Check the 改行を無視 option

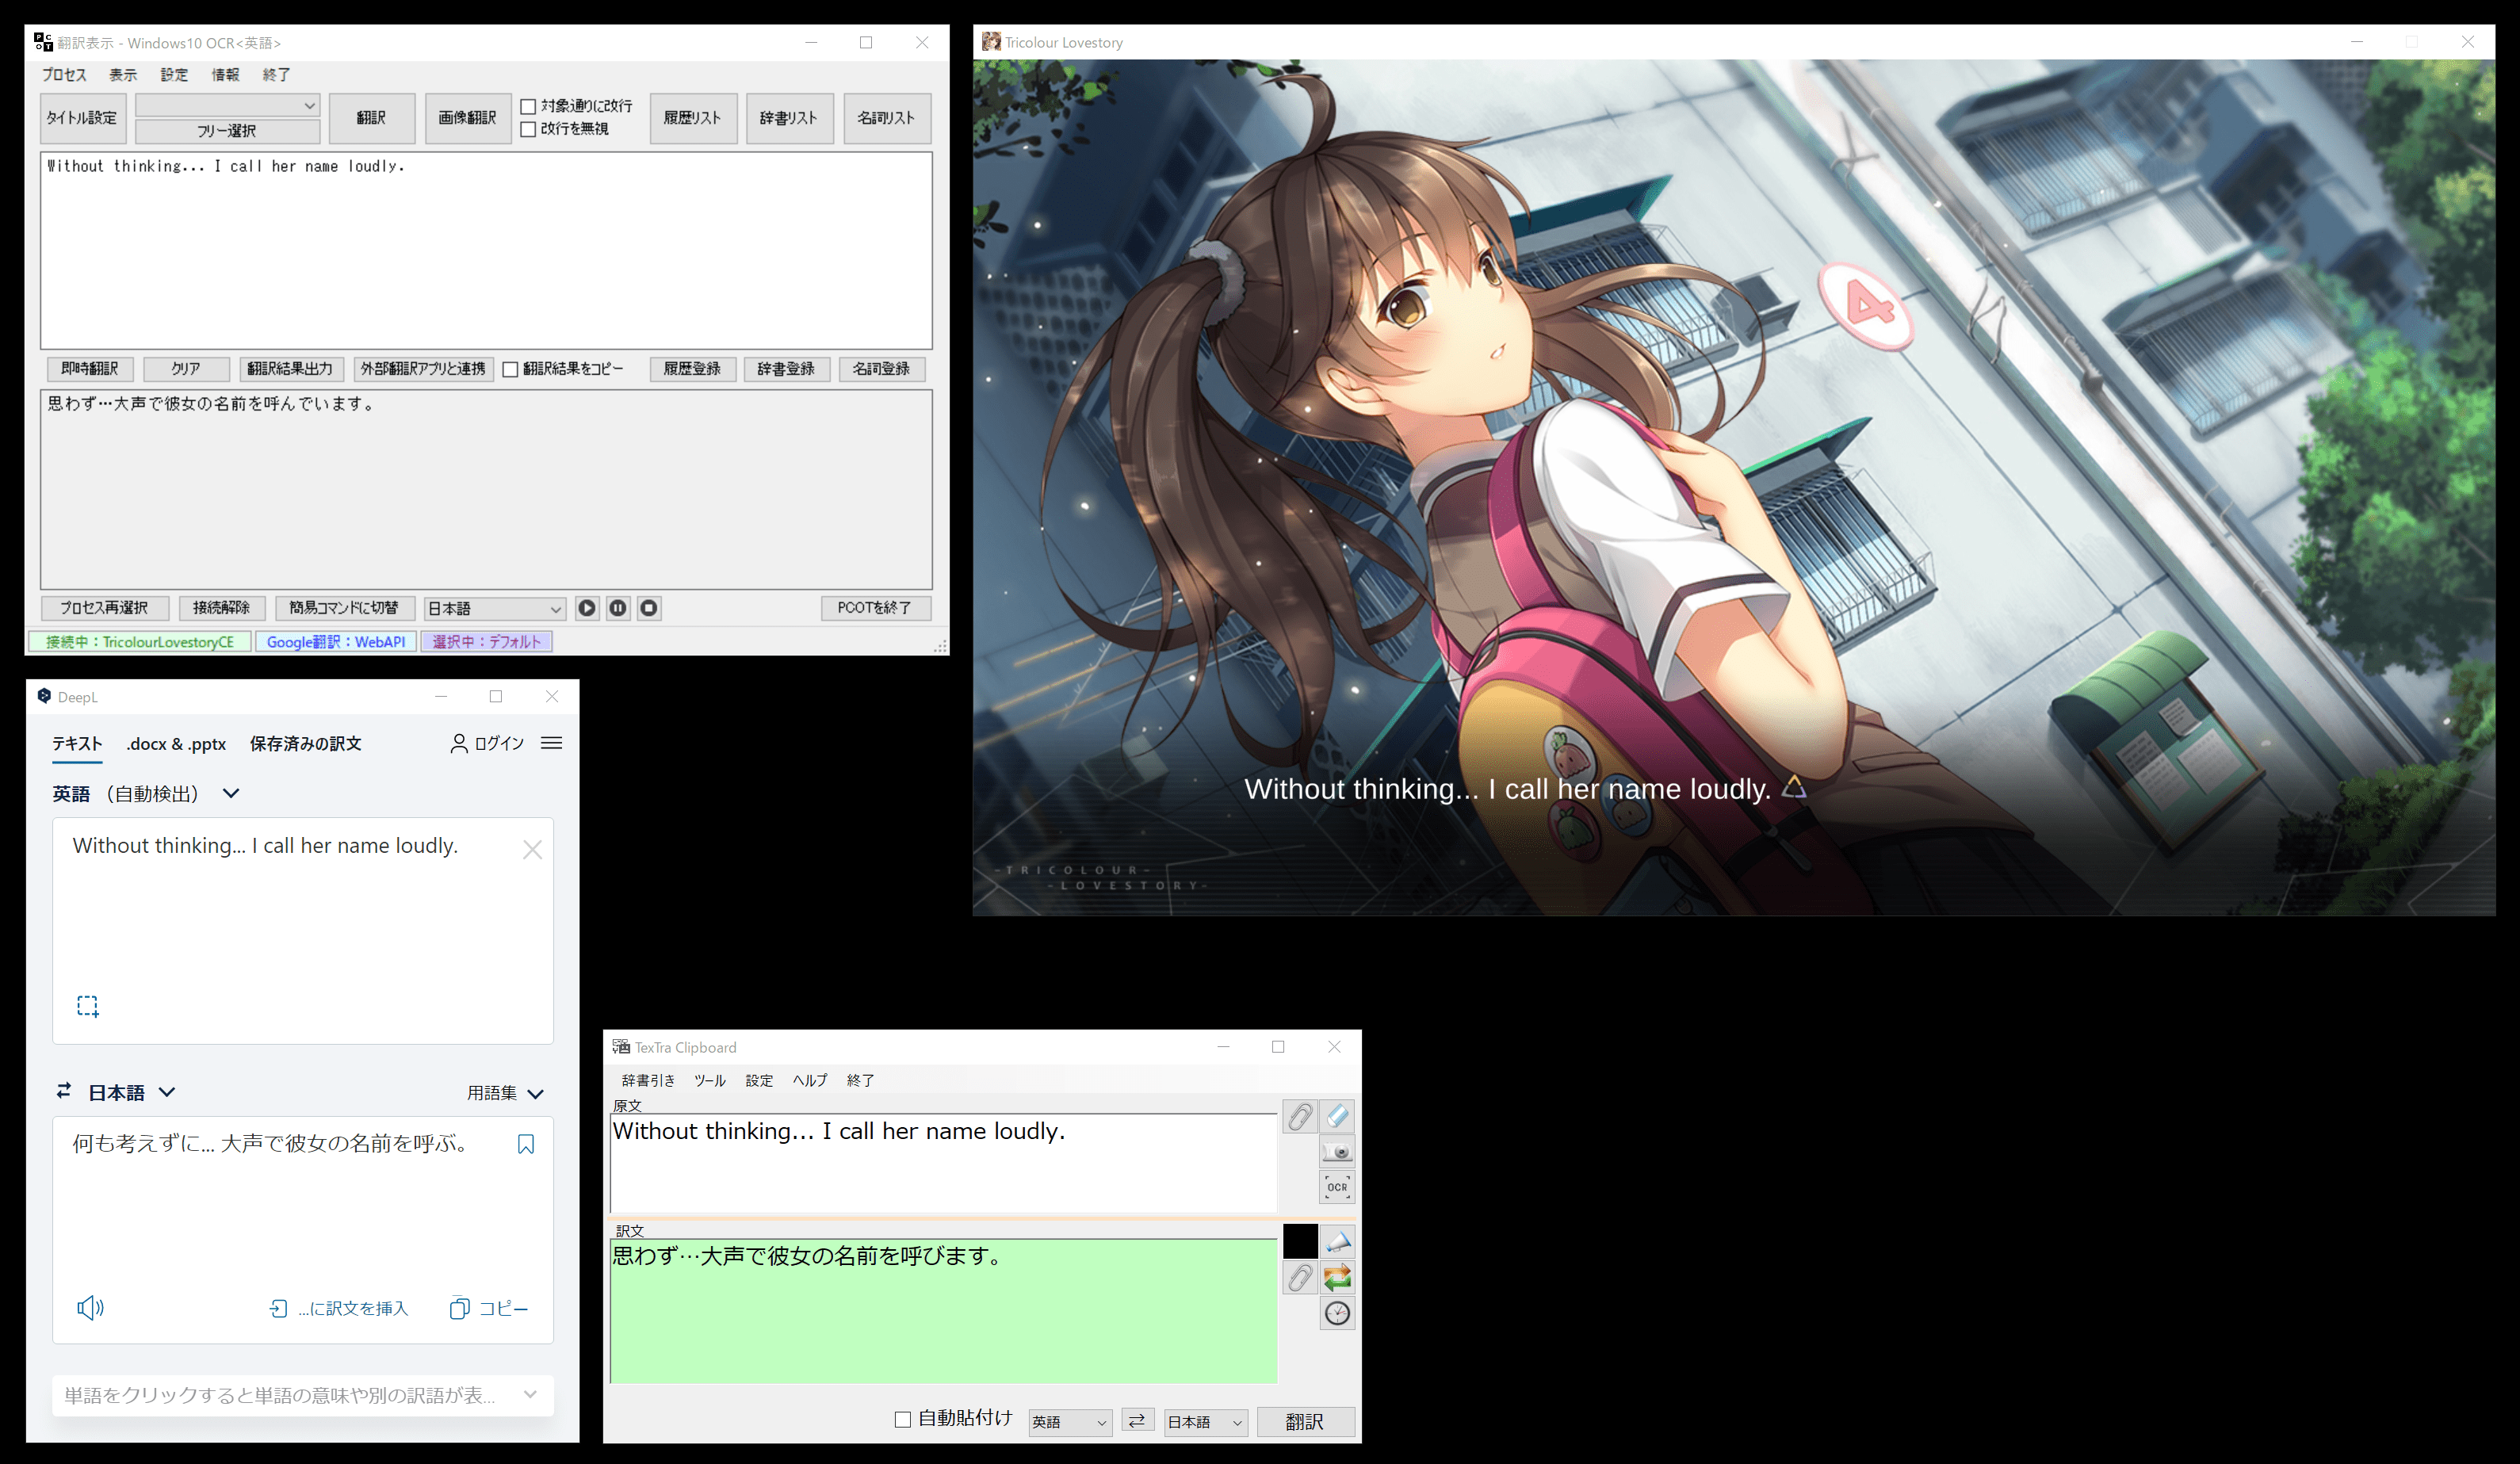(x=528, y=129)
